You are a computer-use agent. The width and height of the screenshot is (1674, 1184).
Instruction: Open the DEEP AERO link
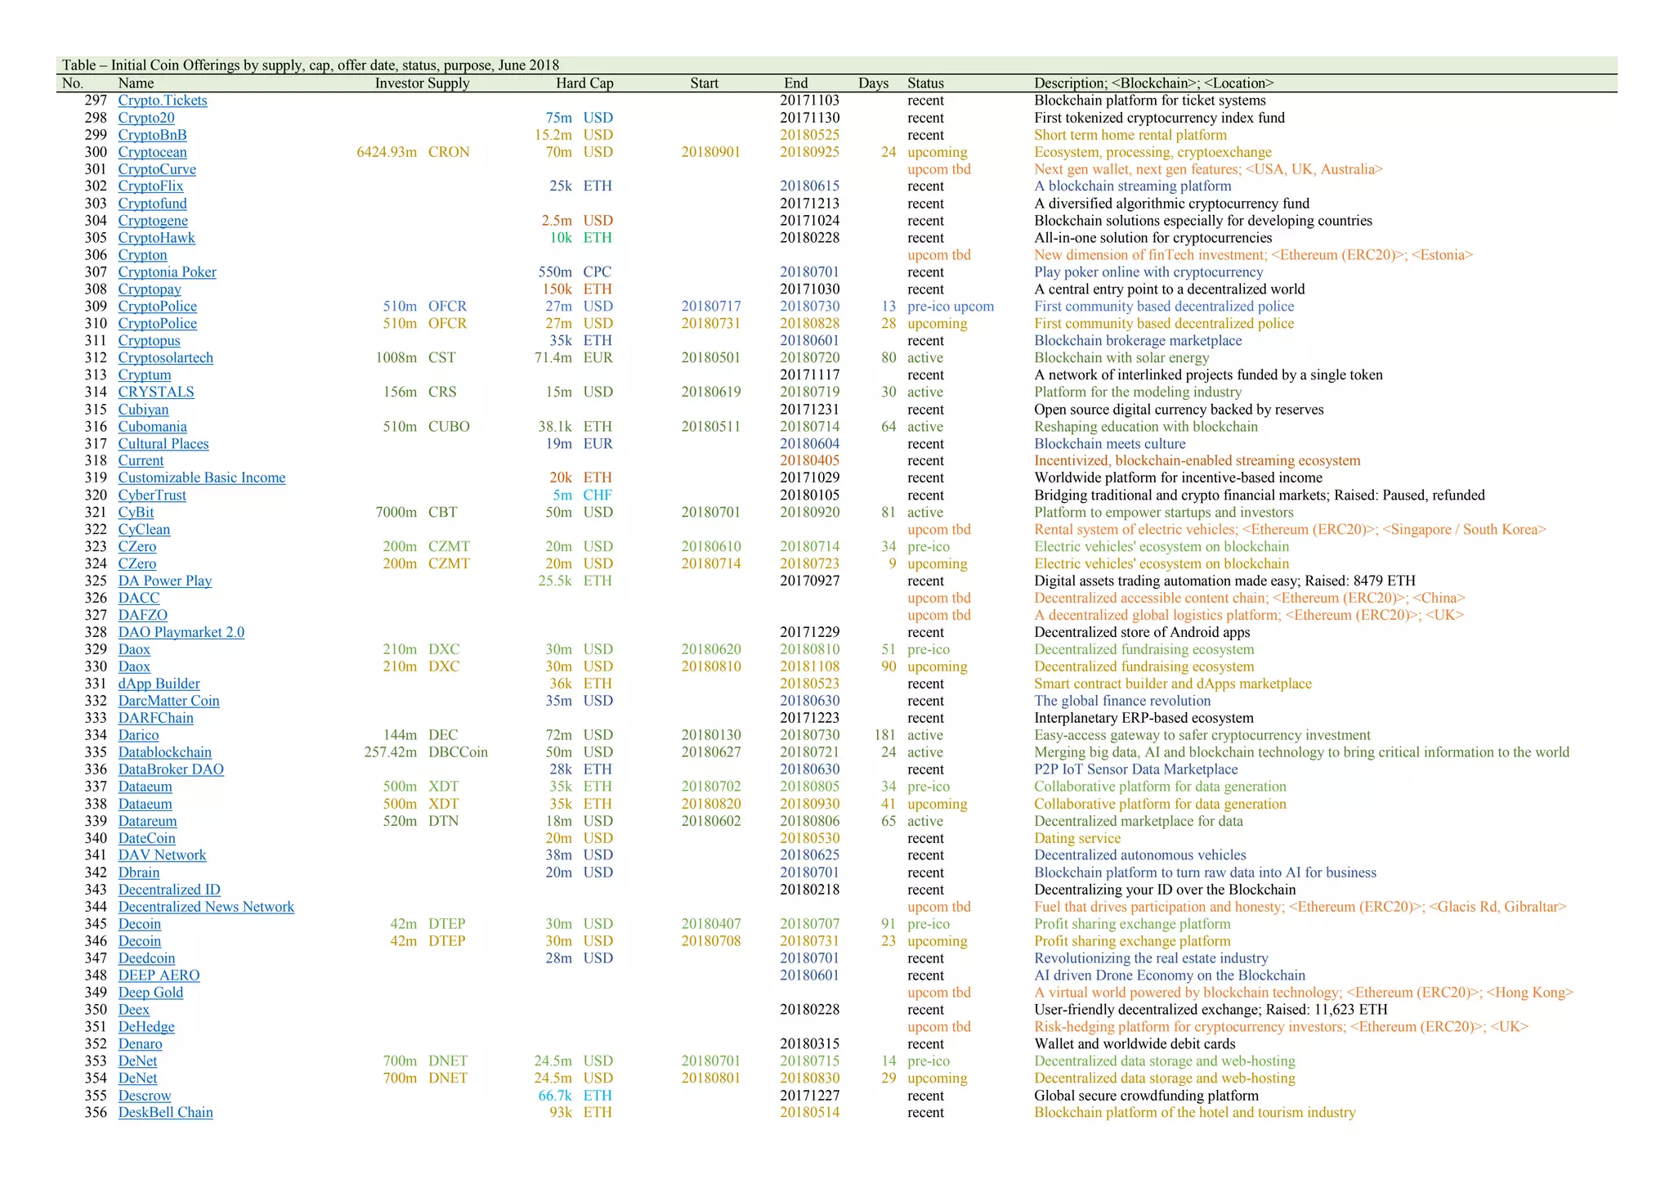click(x=159, y=975)
